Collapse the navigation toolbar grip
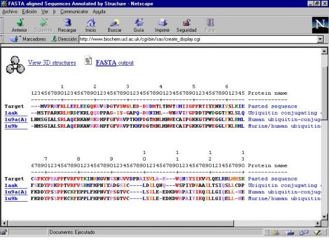The image size is (329, 247). [x=2, y=25]
